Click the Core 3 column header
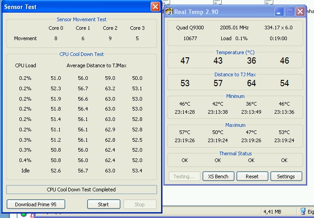The height and width of the screenshot is (218, 314). pos(137,28)
